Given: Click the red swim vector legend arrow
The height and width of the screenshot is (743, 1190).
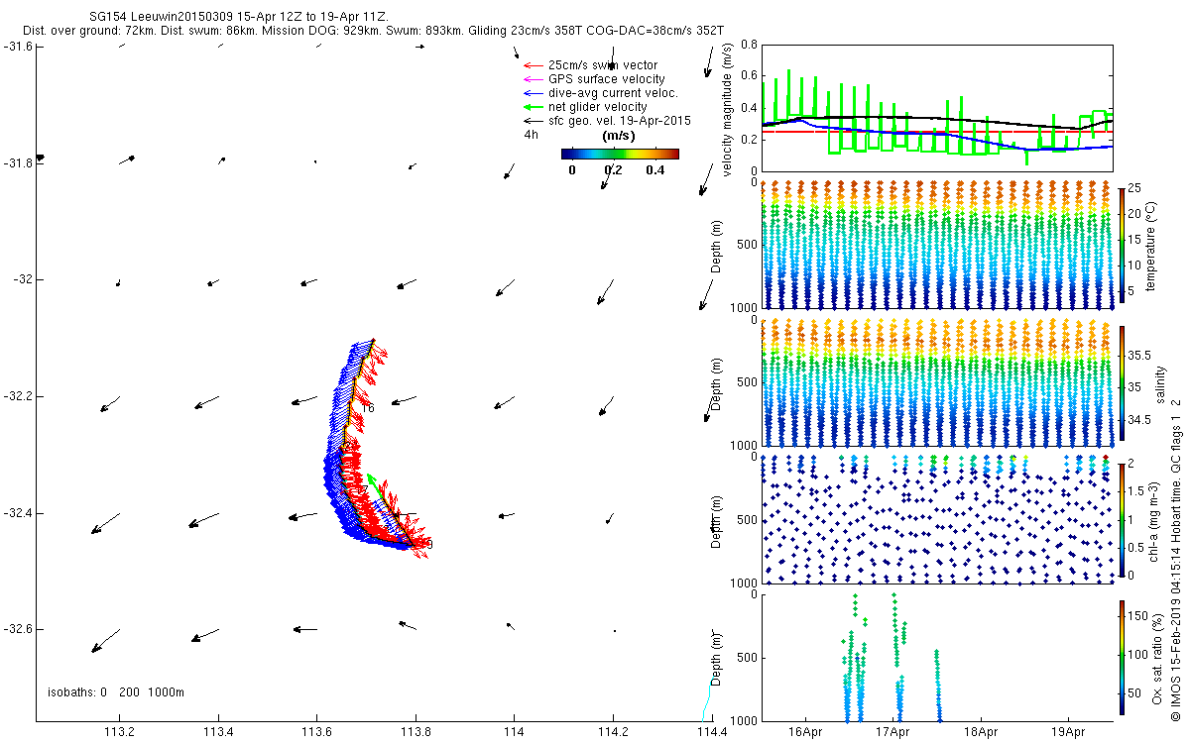Looking at the screenshot, I should [x=533, y=65].
